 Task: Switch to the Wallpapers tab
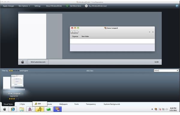pos(63,104)
